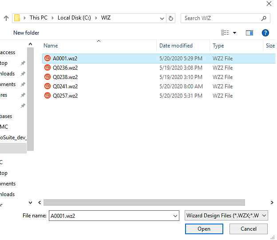Sort by Date modified column header
The image size is (277, 240).
176,46
